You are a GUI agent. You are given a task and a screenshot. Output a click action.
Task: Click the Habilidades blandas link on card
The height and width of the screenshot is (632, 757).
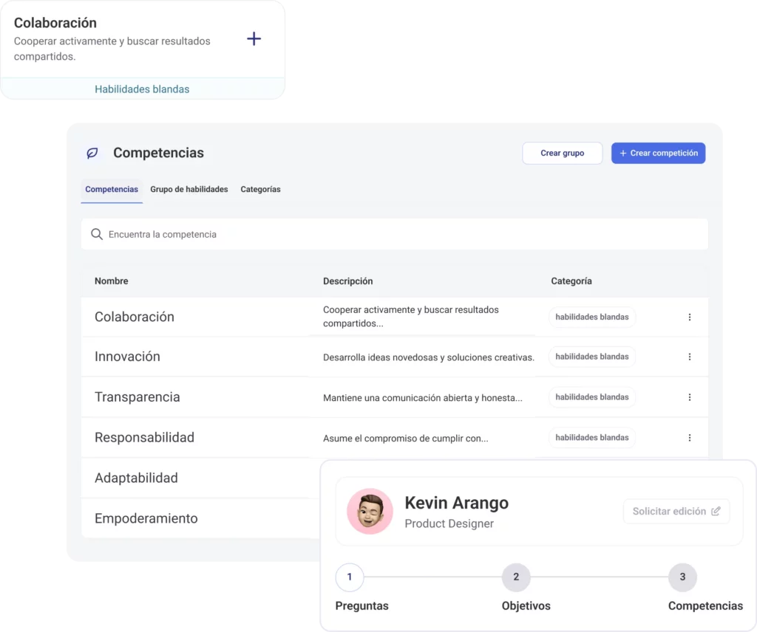(x=142, y=89)
